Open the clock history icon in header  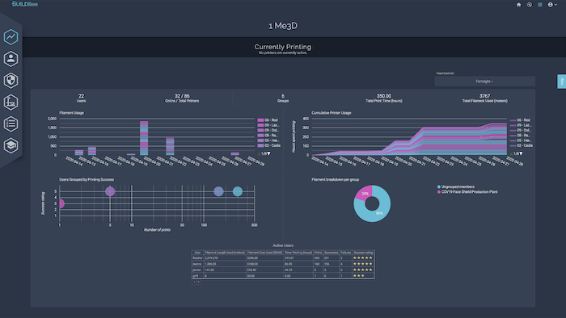click(x=529, y=5)
